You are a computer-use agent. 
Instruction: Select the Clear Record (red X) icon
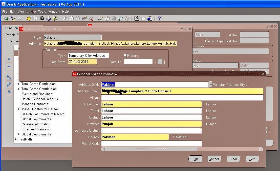[x=91, y=18]
